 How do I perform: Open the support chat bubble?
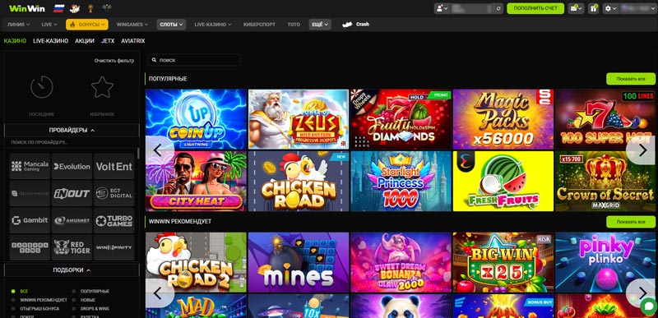click(648, 306)
